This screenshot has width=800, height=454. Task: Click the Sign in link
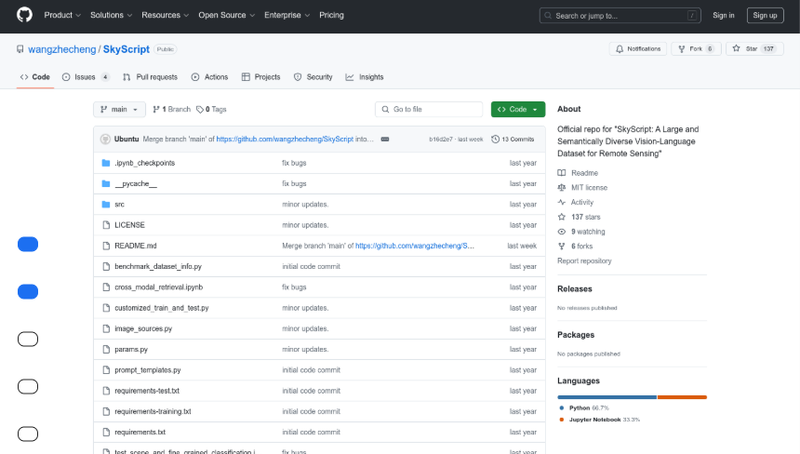tap(724, 15)
